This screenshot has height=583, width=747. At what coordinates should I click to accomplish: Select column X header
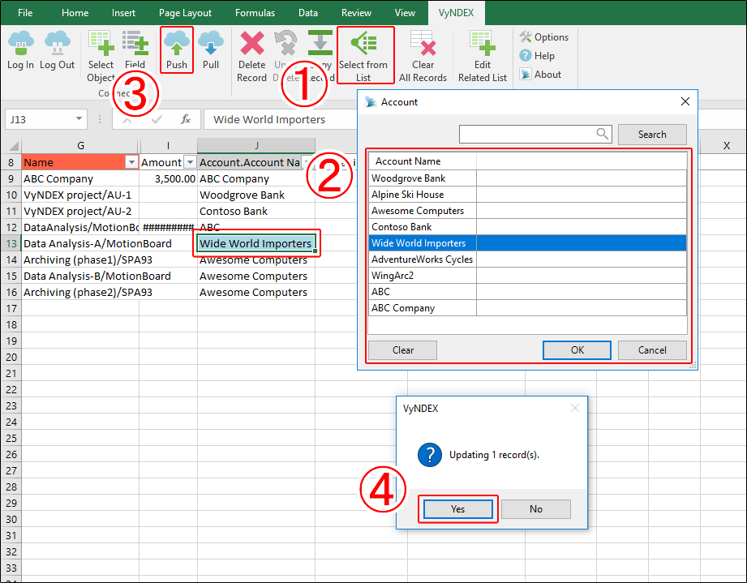tap(726, 146)
